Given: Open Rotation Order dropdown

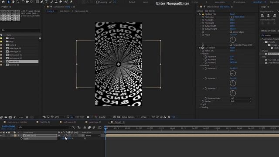Looking at the screenshot, I should pyautogui.click(x=241, y=98).
